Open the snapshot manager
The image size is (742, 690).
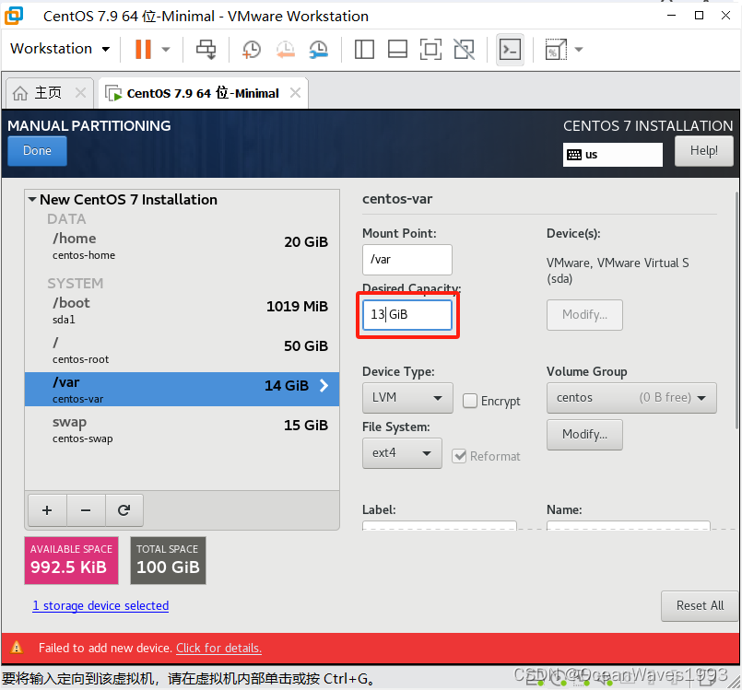(319, 49)
